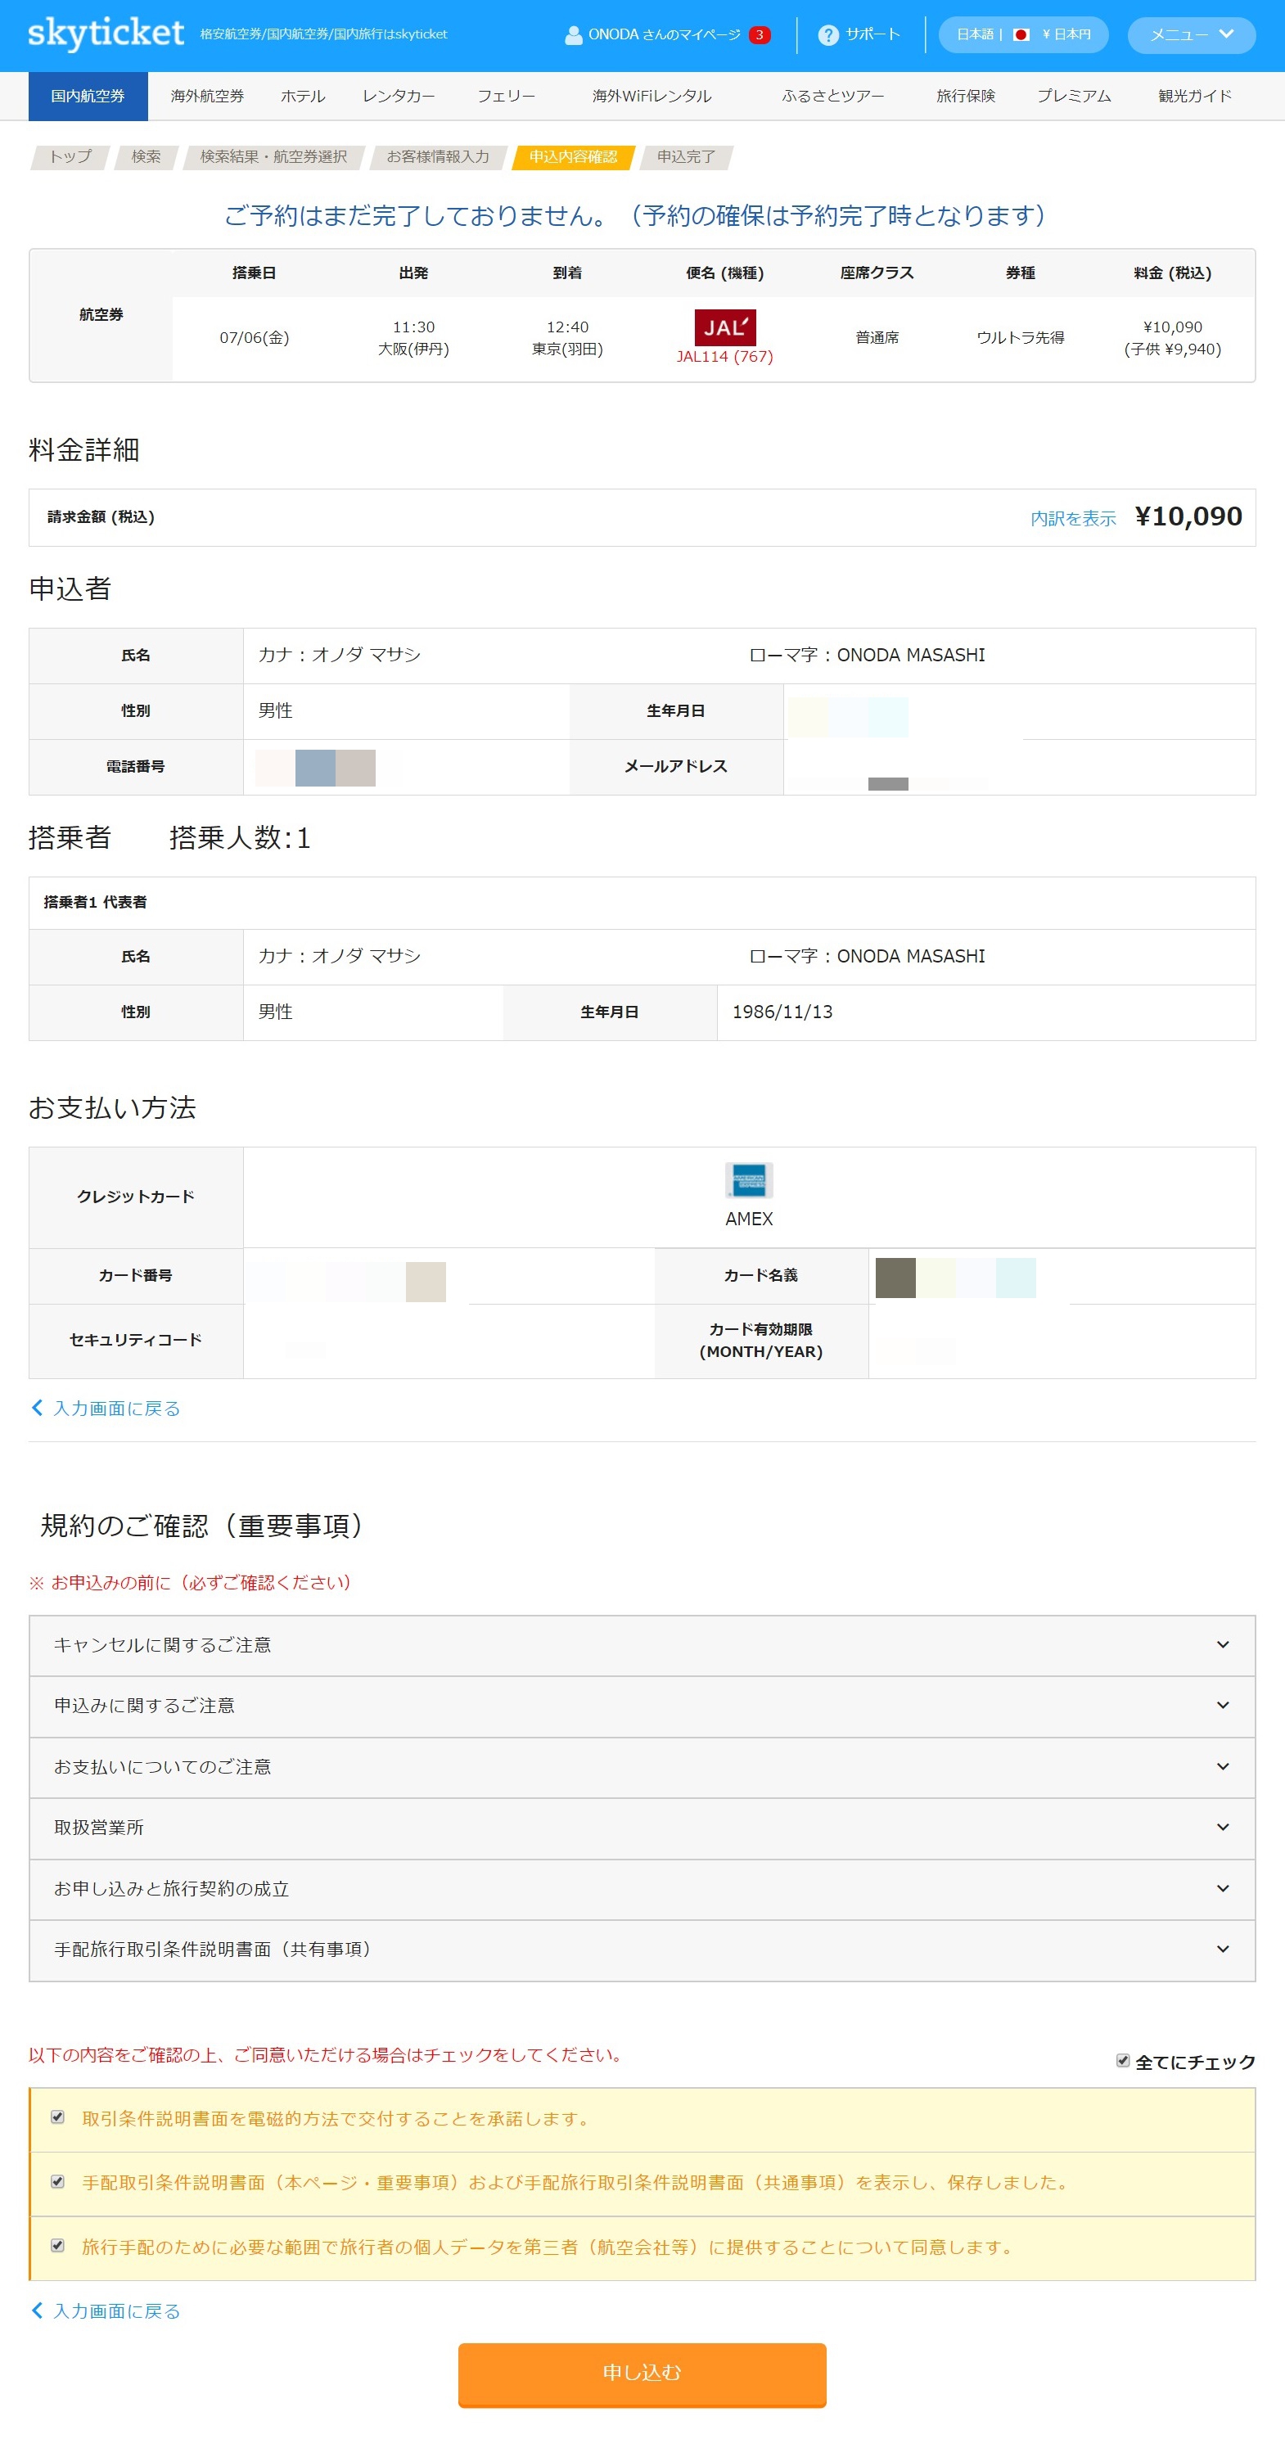1285x2448 pixels.
Task: Go to 検索結果・航空券選択 breadcrumb step
Action: pos(273,157)
